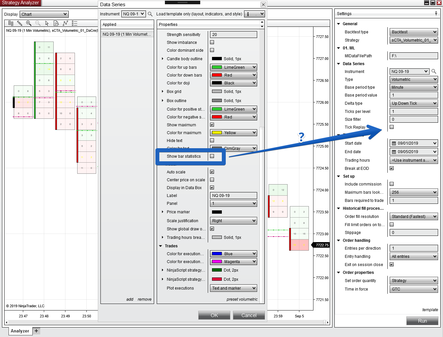Image resolution: width=443 pixels, height=337 pixels.
Task: Click the remove link under Applied
Action: click(145, 299)
